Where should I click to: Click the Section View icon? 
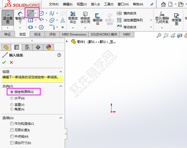click(x=180, y=36)
